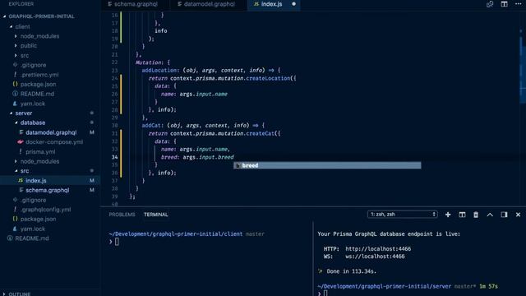Split the editor with the split icon
This screenshot has height=296, width=526.
[x=504, y=4]
